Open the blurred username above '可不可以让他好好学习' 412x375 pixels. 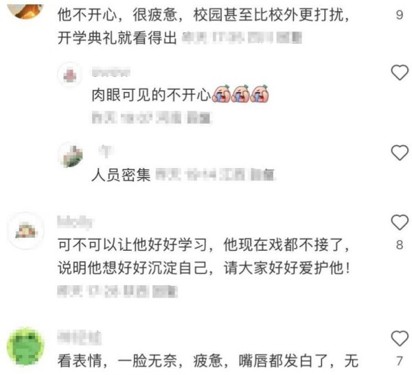pyautogui.click(x=75, y=221)
